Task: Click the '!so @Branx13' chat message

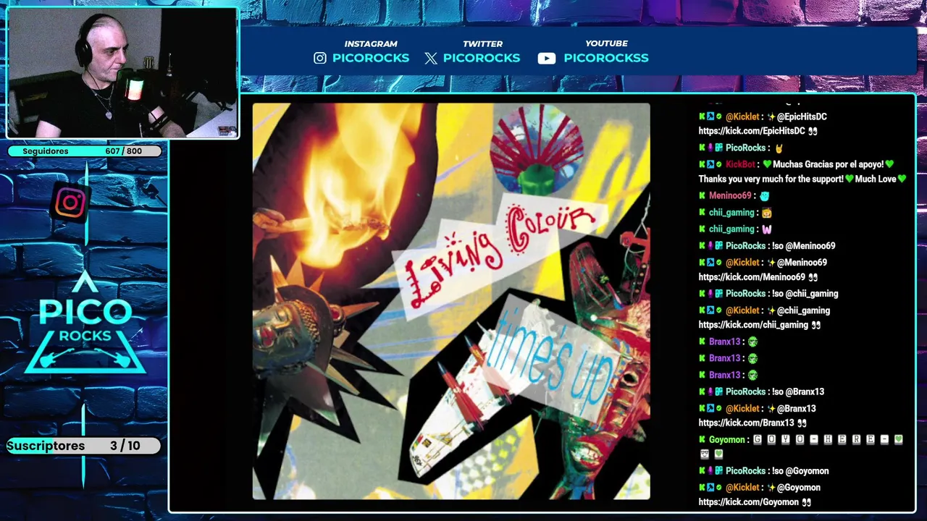Action: (798, 391)
